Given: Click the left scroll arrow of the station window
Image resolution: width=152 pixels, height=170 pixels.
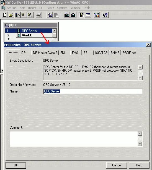Looking at the screenshot, I should 2,71.
